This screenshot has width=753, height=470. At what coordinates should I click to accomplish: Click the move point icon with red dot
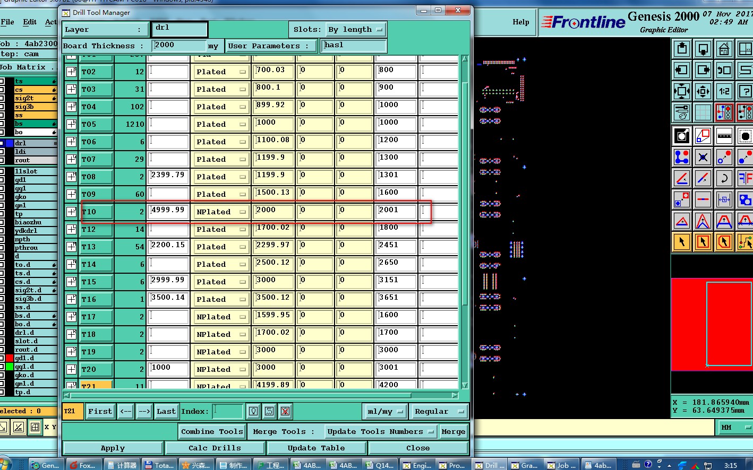[x=724, y=157]
